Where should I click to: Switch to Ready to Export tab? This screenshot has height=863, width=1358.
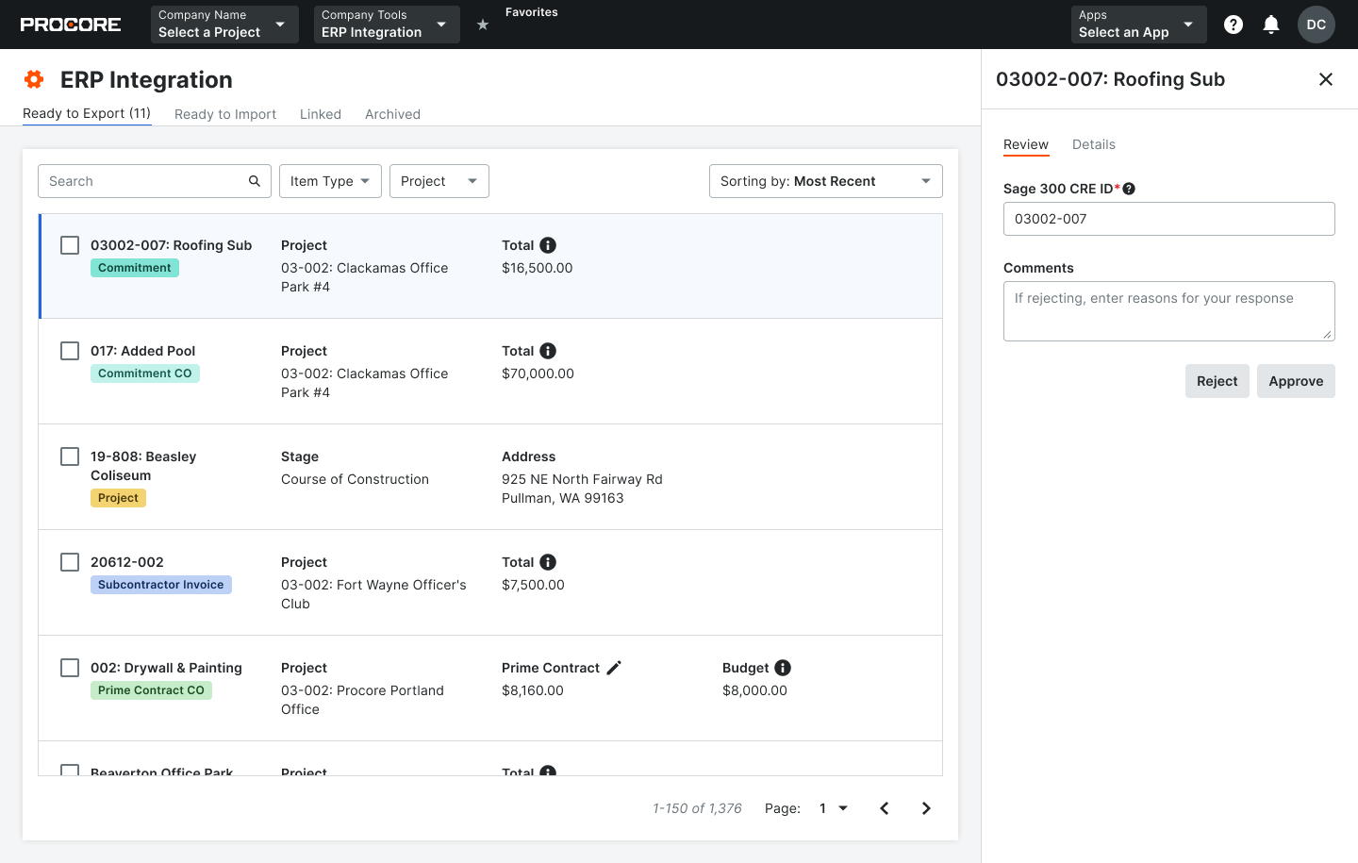87,113
